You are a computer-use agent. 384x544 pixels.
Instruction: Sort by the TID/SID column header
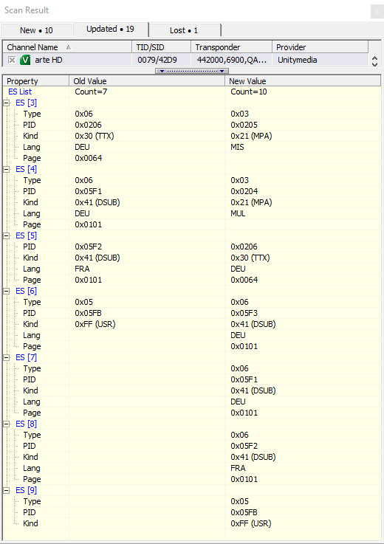pos(161,47)
